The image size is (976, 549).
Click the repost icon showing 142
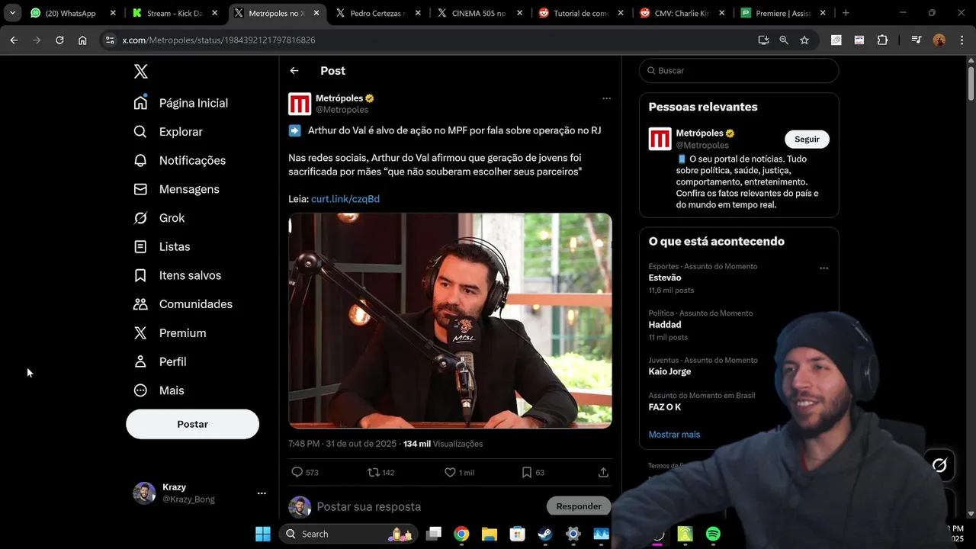[x=374, y=472]
